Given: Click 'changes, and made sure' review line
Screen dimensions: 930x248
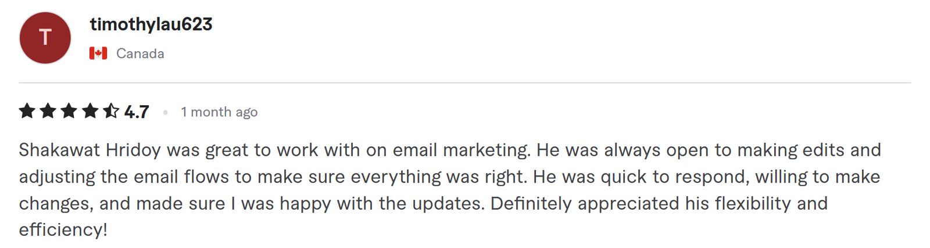Looking at the screenshot, I should (122, 203).
